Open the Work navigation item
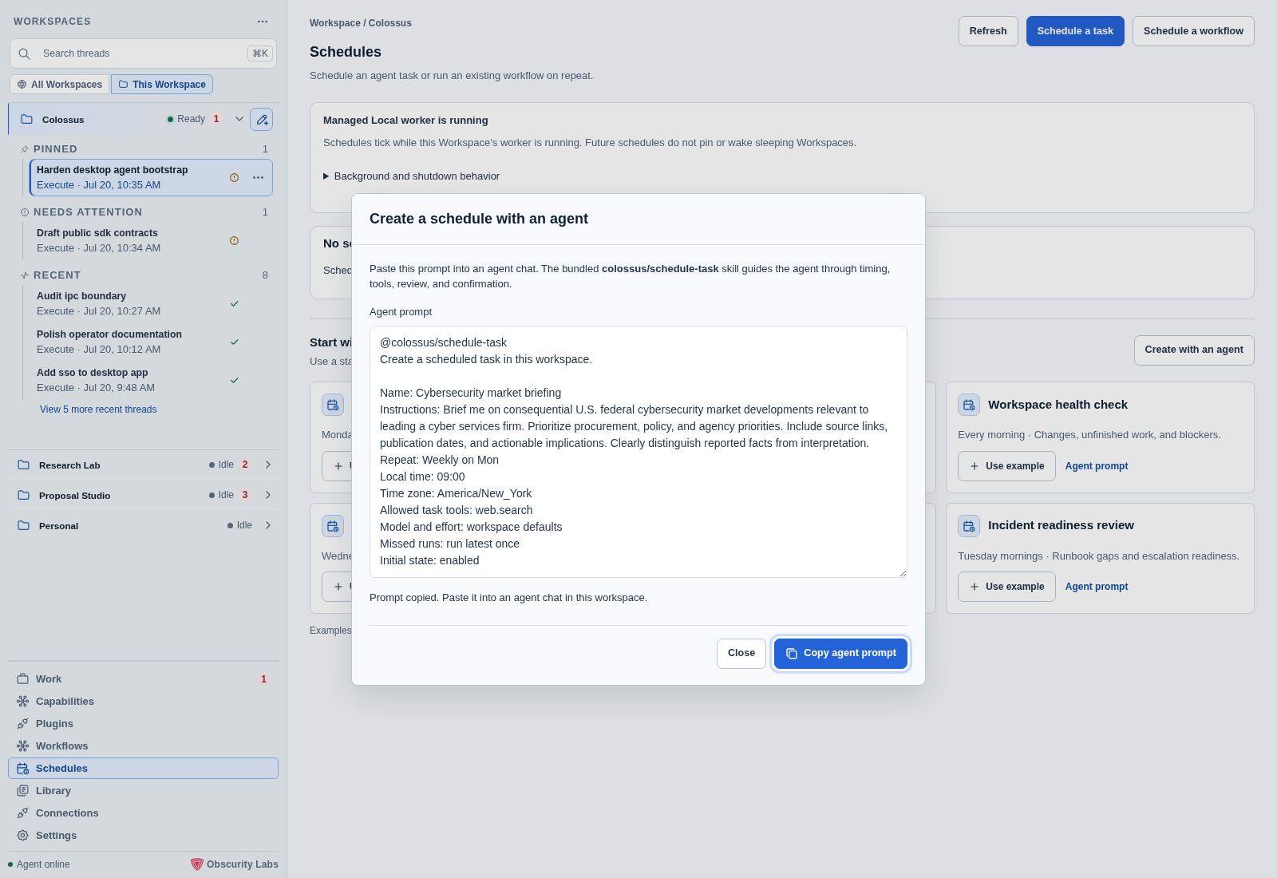Image resolution: width=1277 pixels, height=878 pixels. coord(143,679)
